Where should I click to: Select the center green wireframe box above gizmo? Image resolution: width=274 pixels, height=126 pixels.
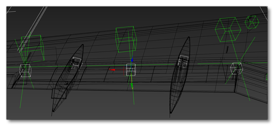click(126, 39)
